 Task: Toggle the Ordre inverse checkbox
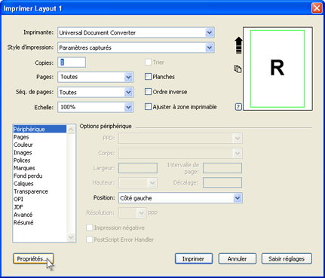click(x=148, y=92)
